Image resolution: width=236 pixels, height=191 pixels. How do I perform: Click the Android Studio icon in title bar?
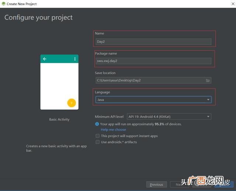(3, 4)
